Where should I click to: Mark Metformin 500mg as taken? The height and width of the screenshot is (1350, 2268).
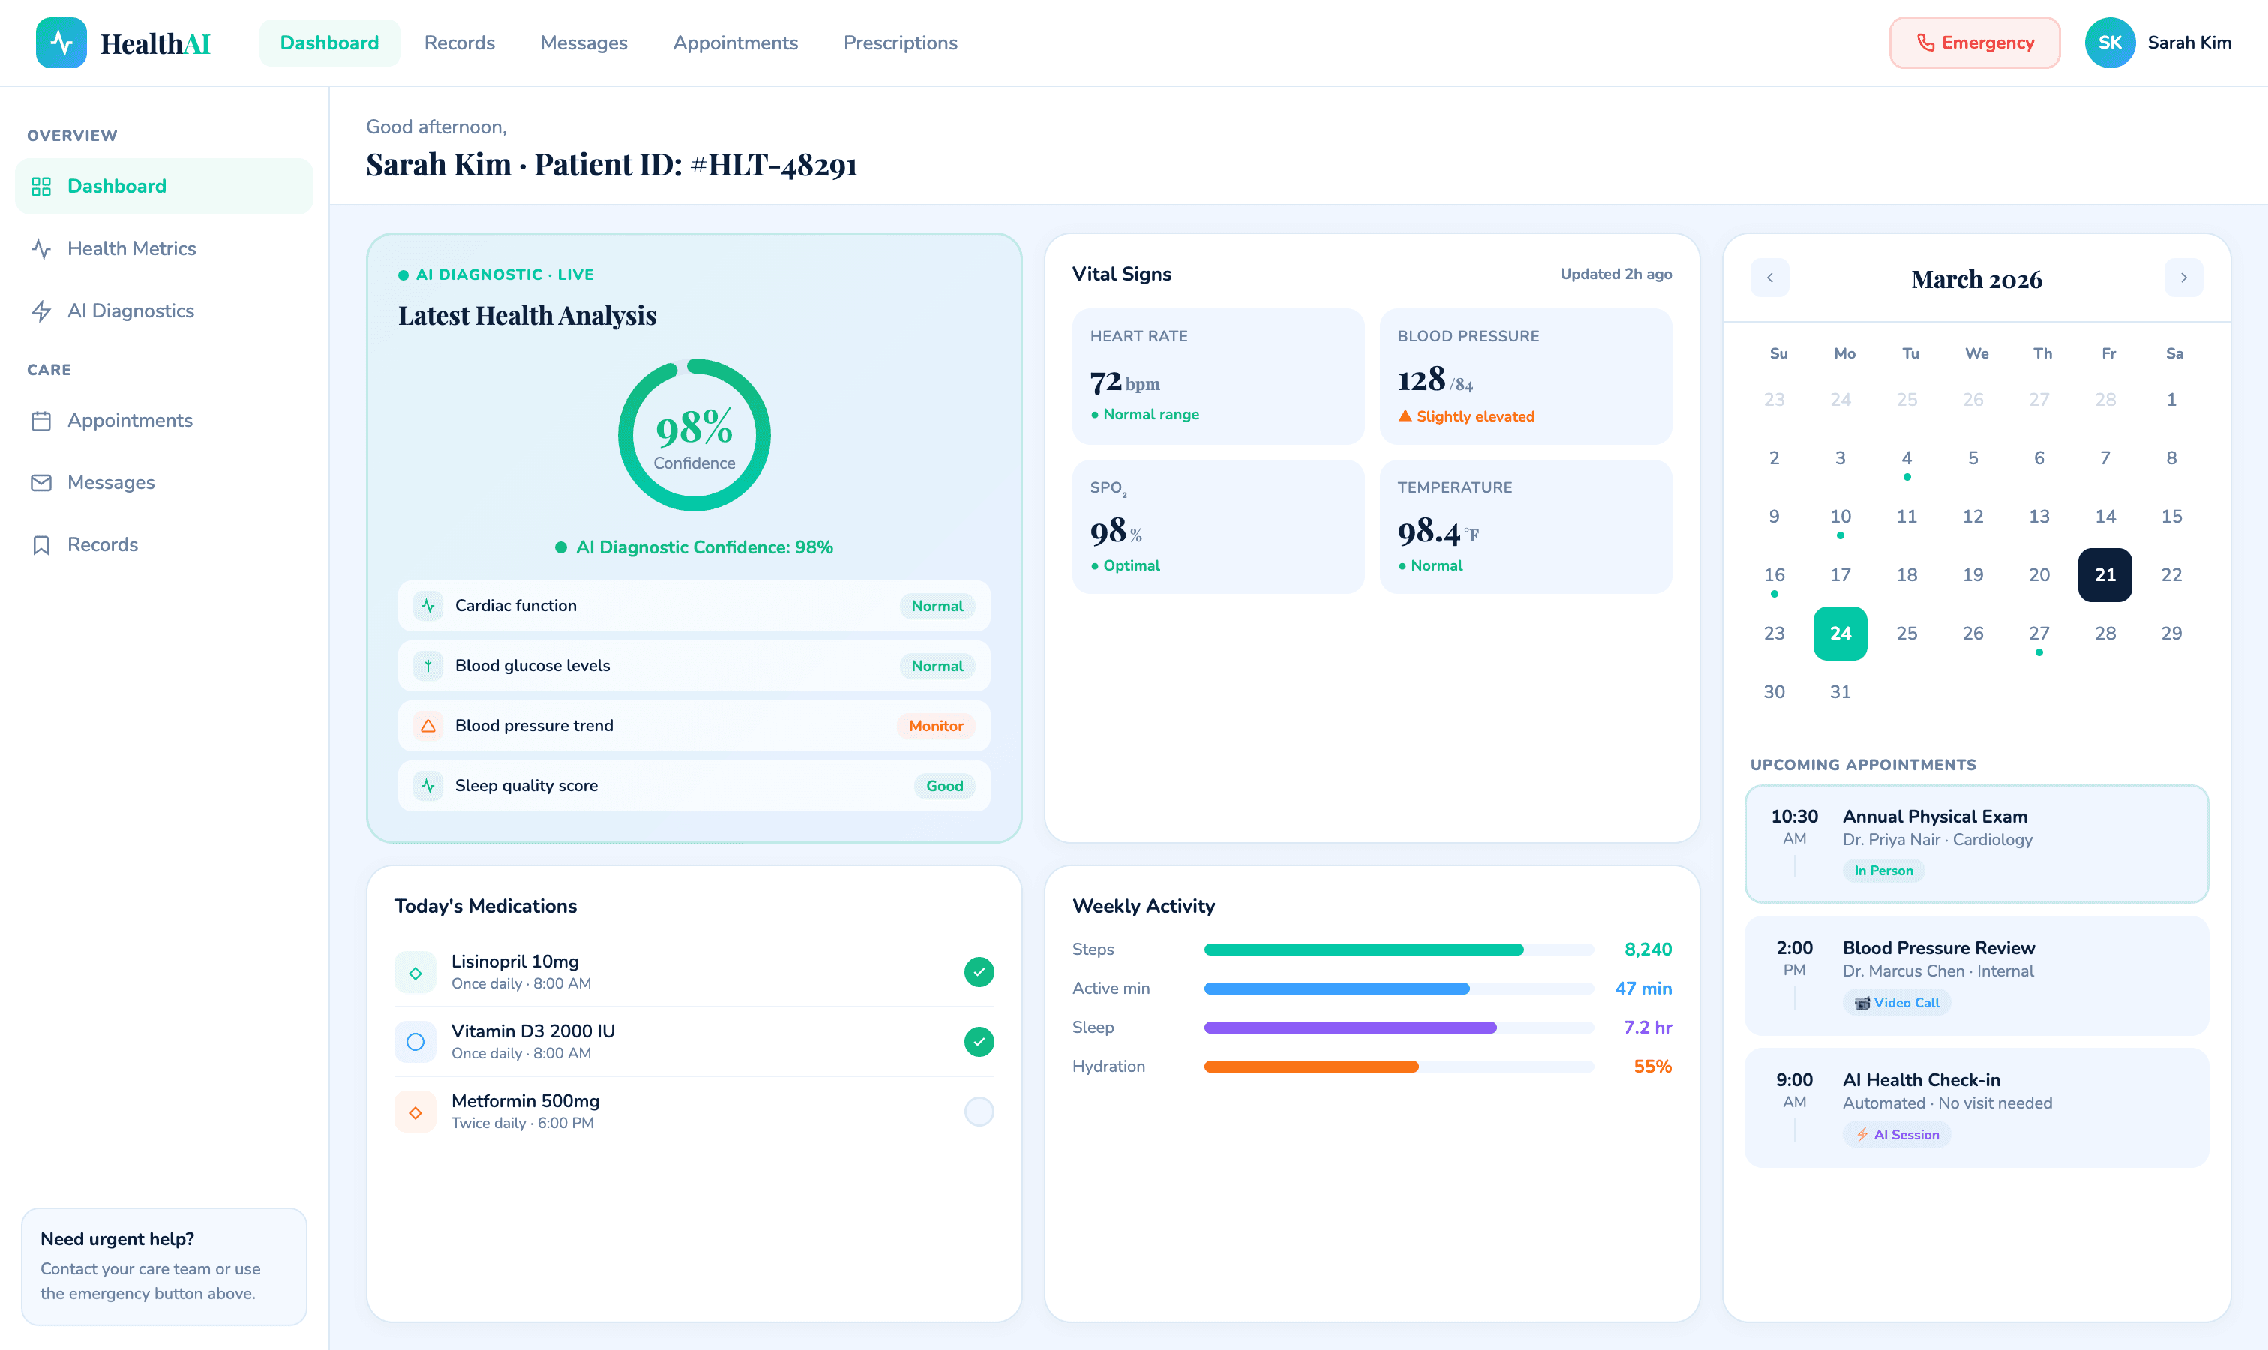[x=979, y=1111]
